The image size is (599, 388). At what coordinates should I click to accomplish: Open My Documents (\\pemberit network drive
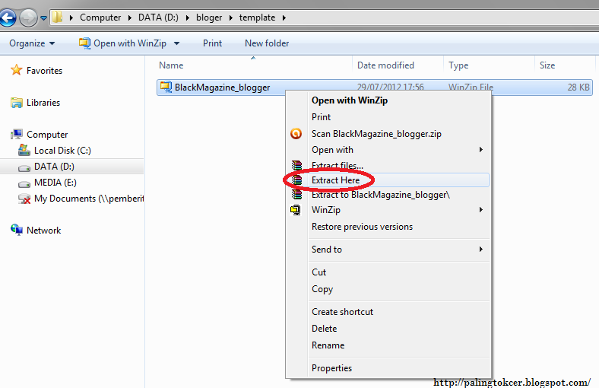click(x=89, y=199)
